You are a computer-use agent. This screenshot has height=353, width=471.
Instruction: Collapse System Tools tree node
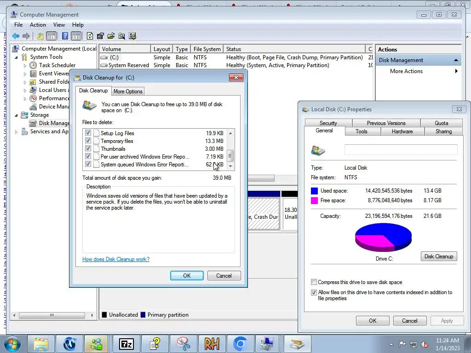(x=16, y=57)
